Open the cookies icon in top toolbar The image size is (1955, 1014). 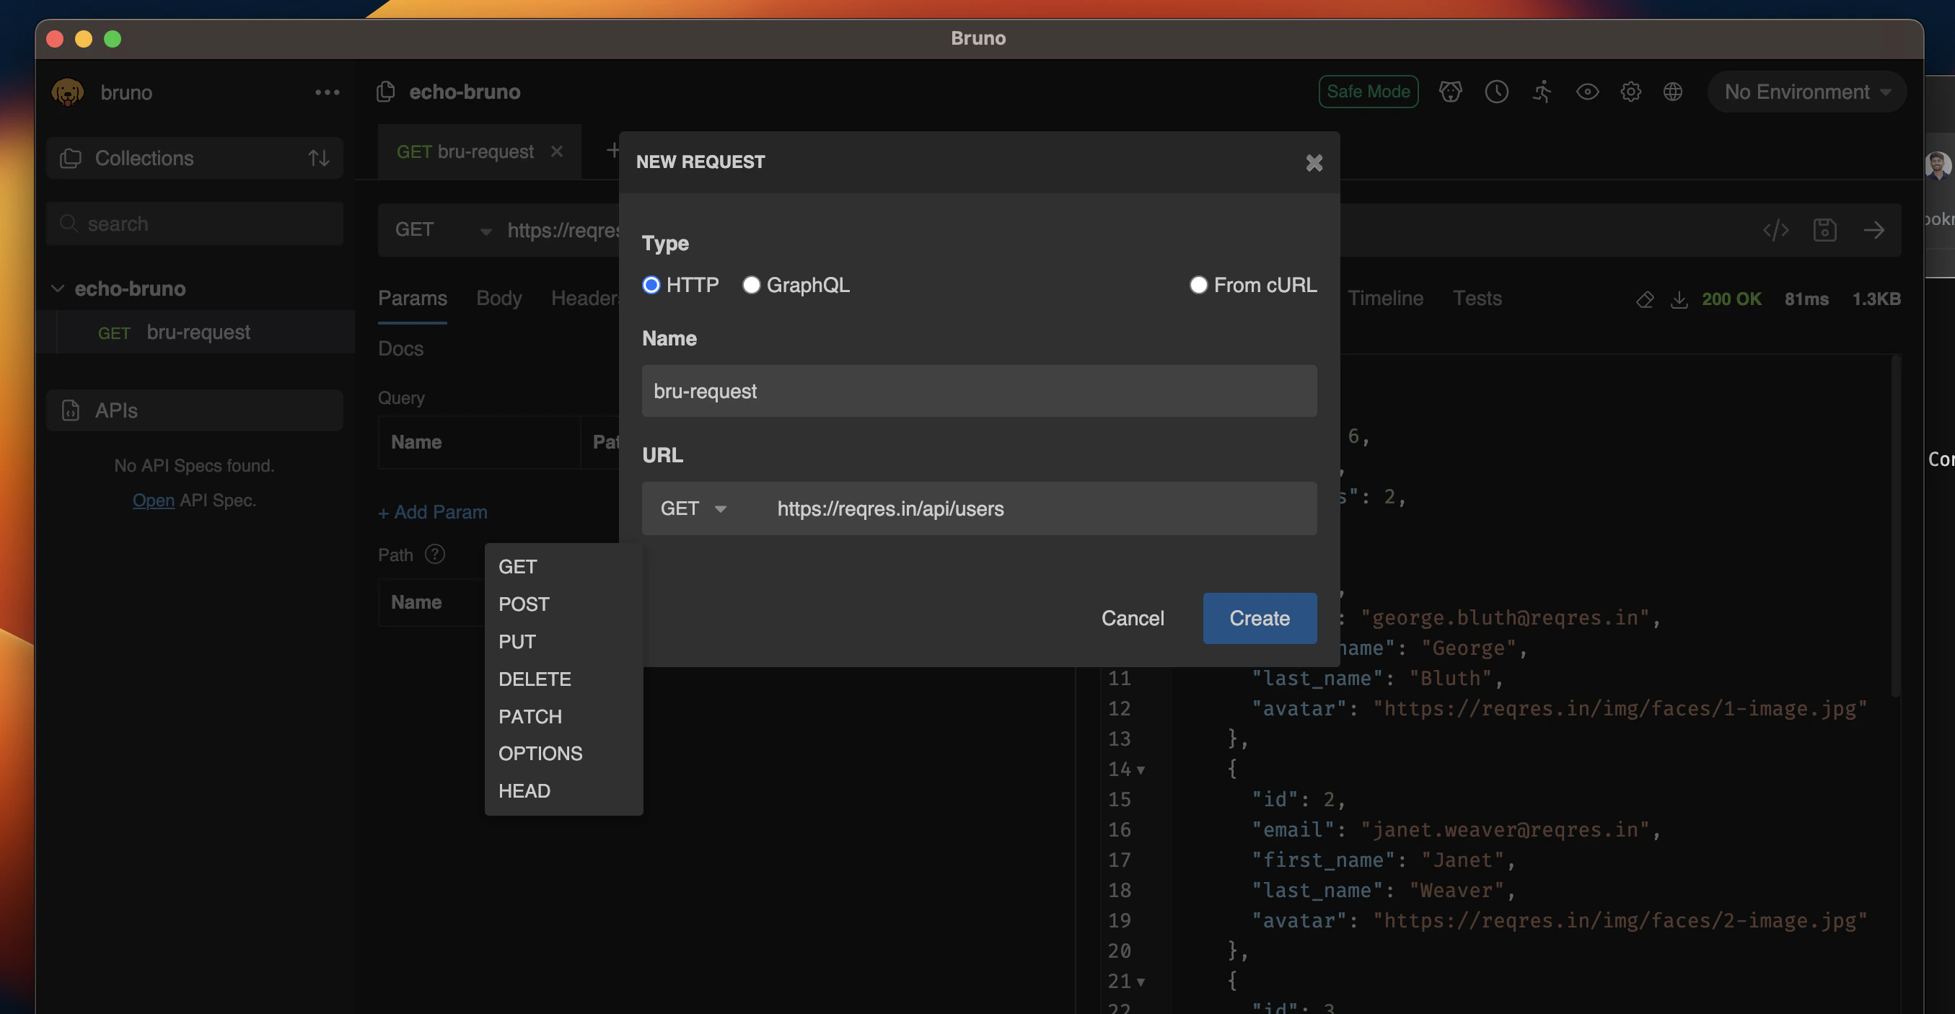1449,92
